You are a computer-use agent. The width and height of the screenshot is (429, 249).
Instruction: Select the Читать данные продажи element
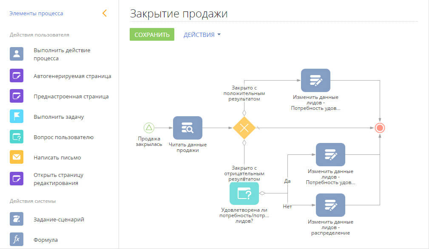click(x=188, y=128)
